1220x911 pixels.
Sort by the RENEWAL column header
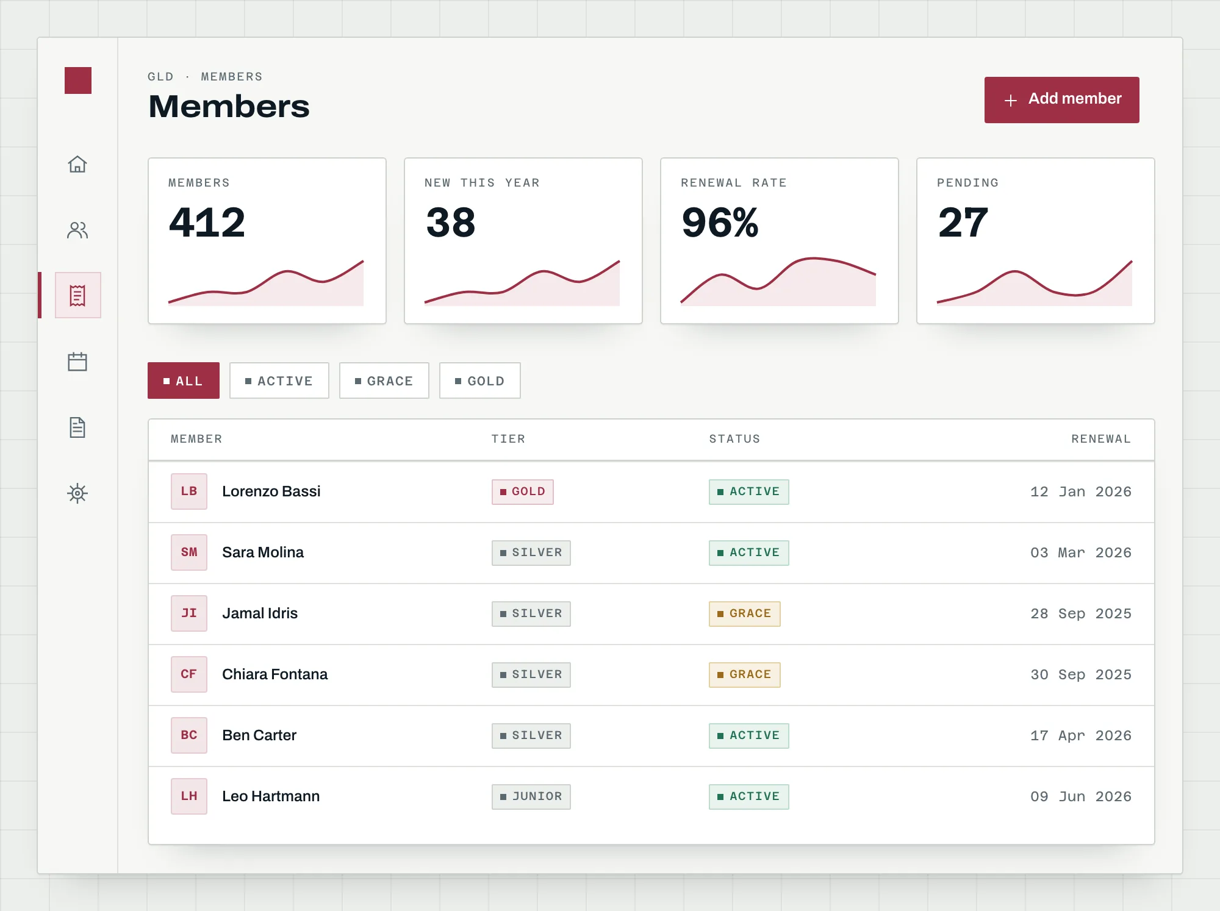coord(1101,439)
